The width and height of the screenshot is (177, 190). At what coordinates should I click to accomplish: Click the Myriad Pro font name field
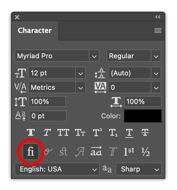click(x=52, y=56)
